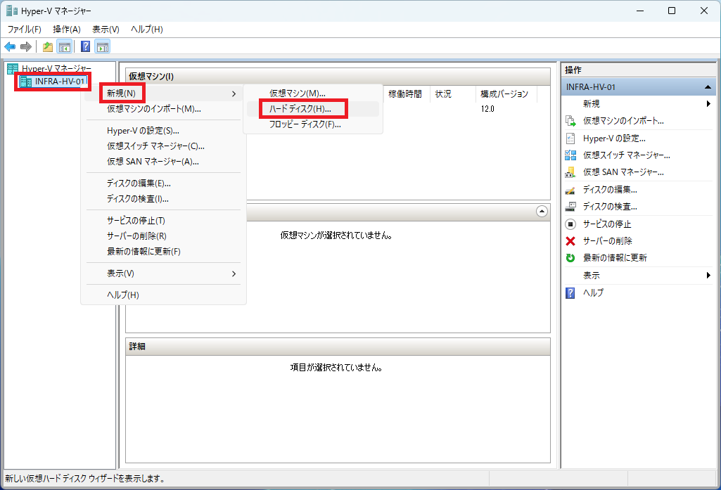Open 仮想 SAN マネージャー(A)... from the context menu
This screenshot has height=490, width=721.
(164, 162)
